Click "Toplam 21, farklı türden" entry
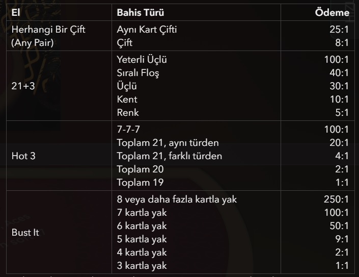 170,156
